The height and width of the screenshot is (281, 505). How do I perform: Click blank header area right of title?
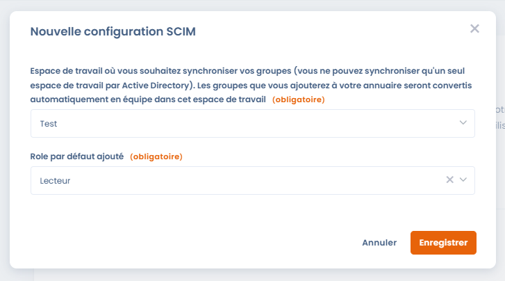click(x=333, y=31)
